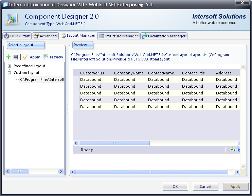
Task: Click the CompanyName column header
Action: (x=130, y=73)
